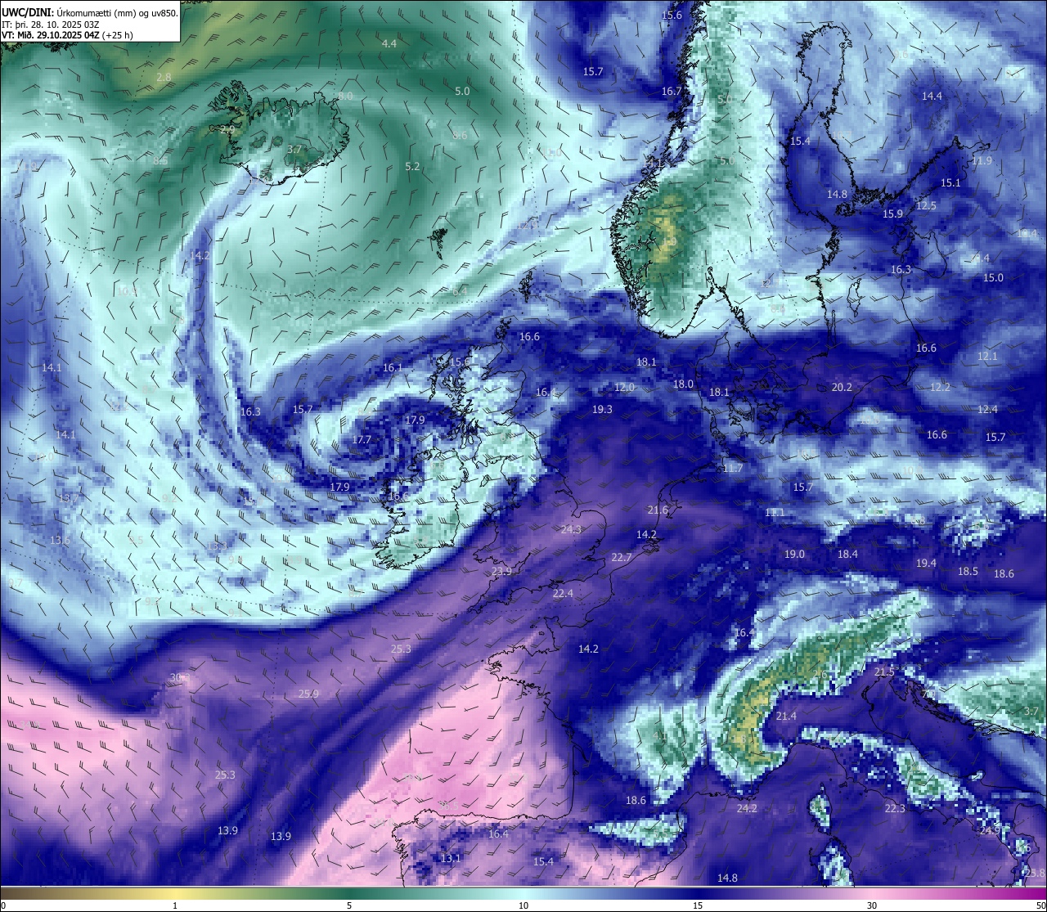The width and height of the screenshot is (1047, 912).
Task: Click the map value "2.8" northwest of Iceland
Action: 164,77
